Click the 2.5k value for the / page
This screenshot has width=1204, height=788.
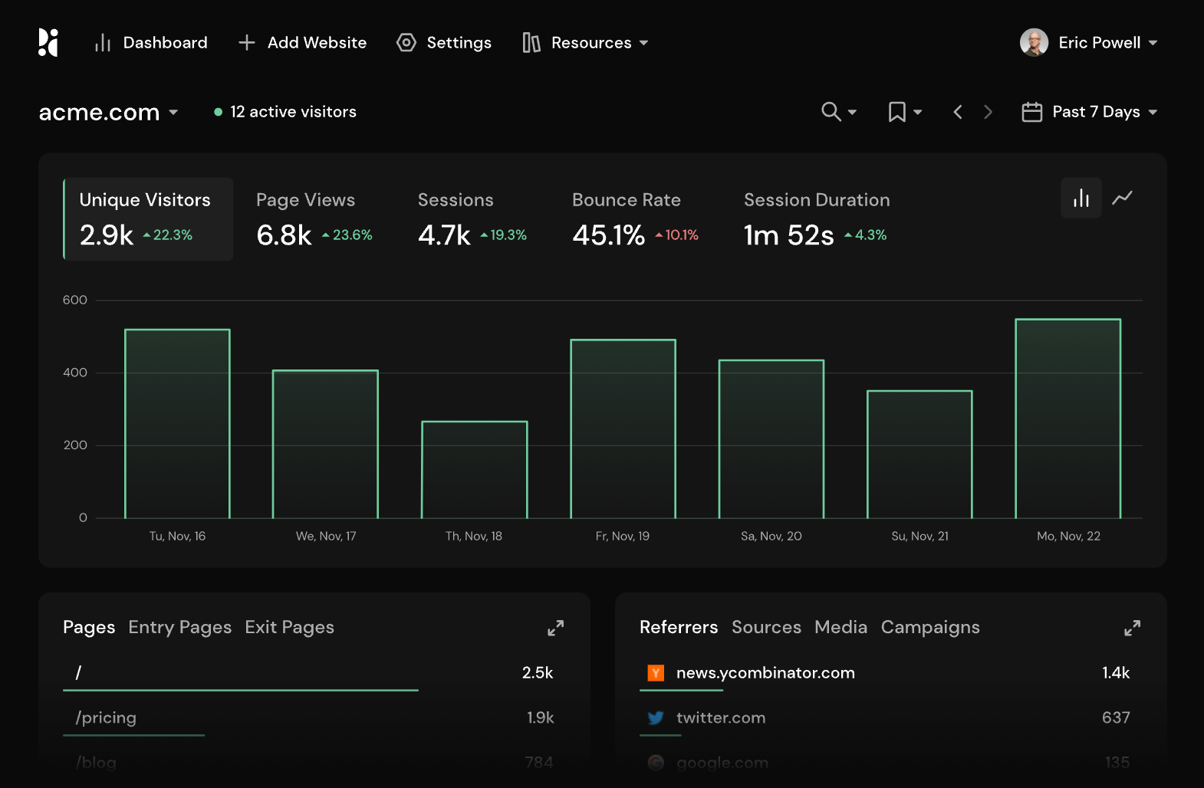click(x=538, y=673)
